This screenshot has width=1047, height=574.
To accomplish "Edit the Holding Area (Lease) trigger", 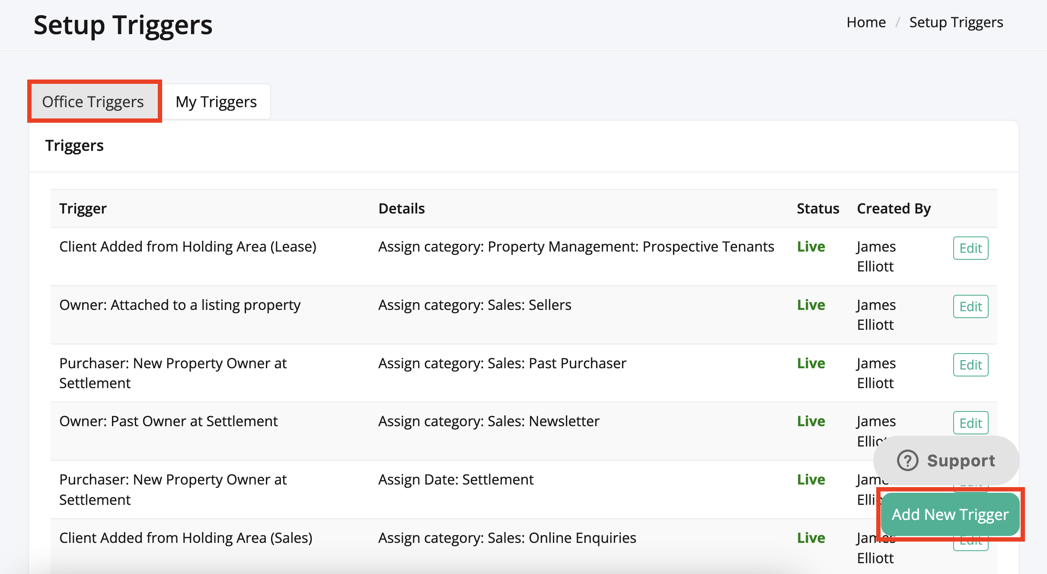I will point(970,248).
